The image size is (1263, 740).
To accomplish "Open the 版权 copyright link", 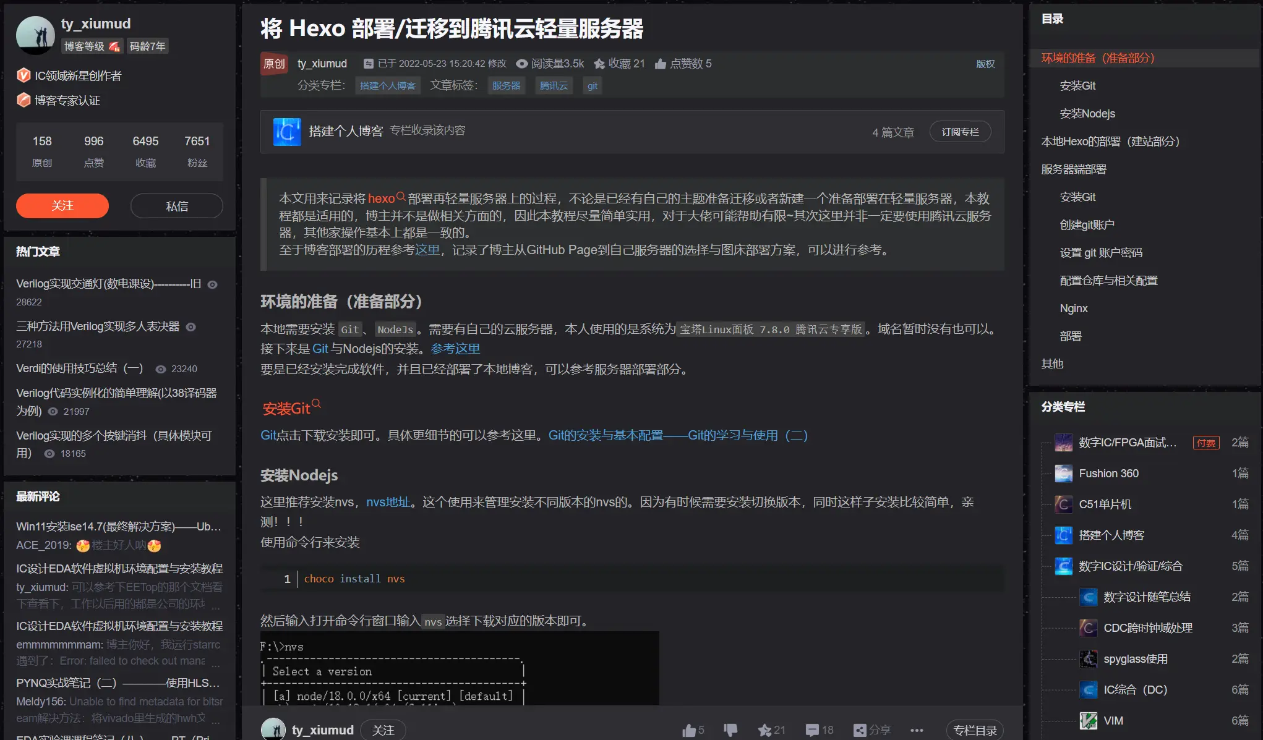I will coord(985,64).
